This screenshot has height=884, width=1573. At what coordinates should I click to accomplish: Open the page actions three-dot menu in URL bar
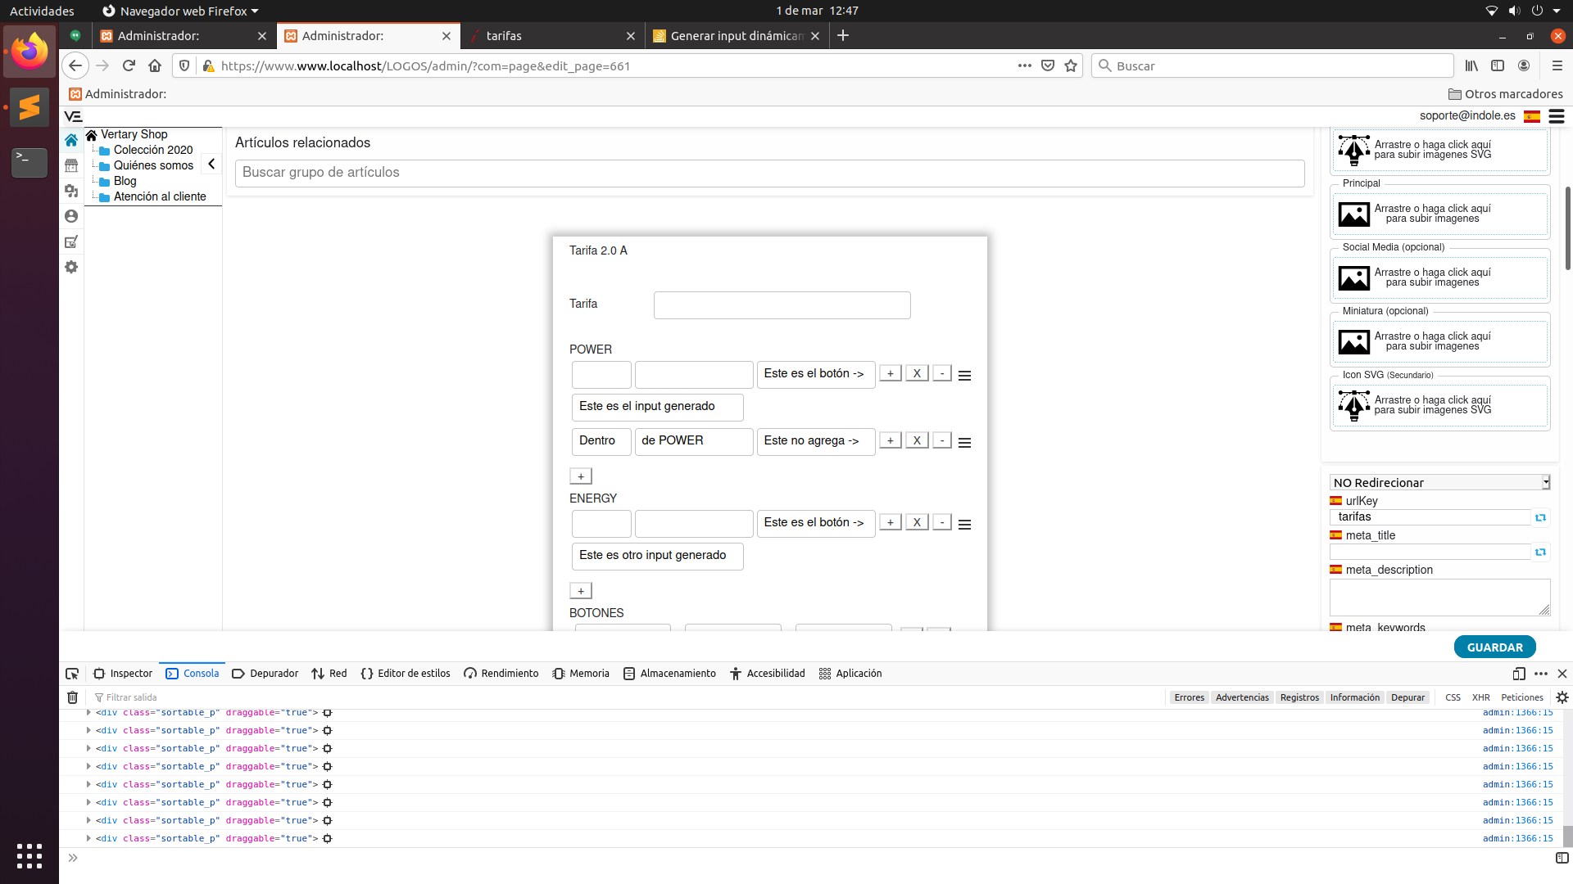tap(1024, 65)
